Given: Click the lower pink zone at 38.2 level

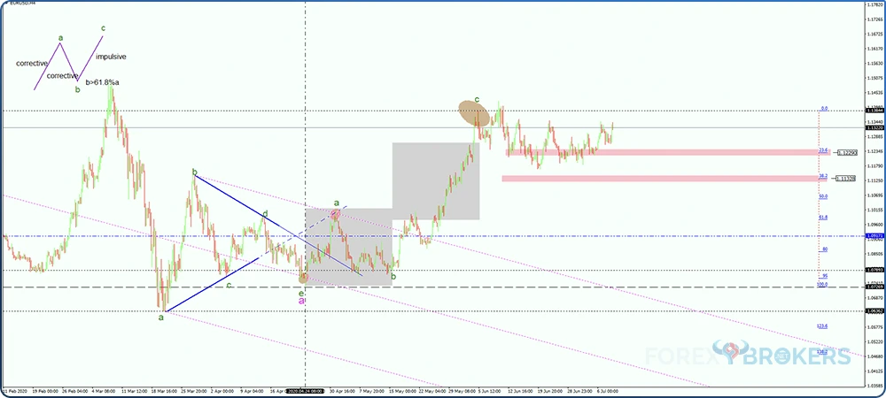Looking at the screenshot, I should [659, 179].
